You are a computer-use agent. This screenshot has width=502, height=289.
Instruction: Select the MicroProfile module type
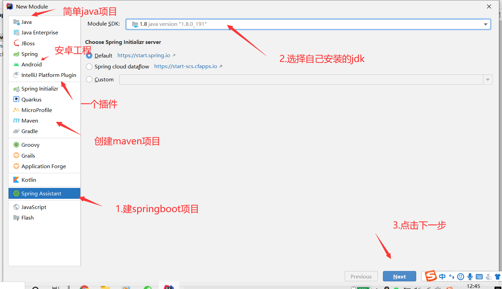click(44, 110)
